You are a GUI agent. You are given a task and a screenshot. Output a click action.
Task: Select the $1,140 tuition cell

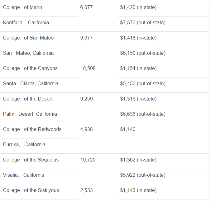(164, 138)
